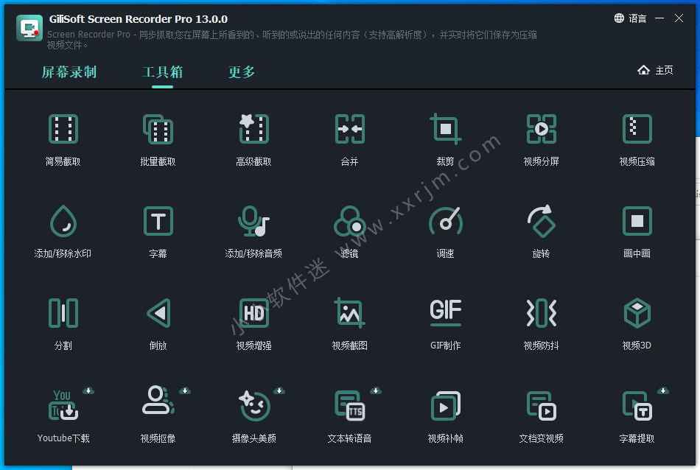Open the GIF制作 GIF maker

pyautogui.click(x=445, y=324)
